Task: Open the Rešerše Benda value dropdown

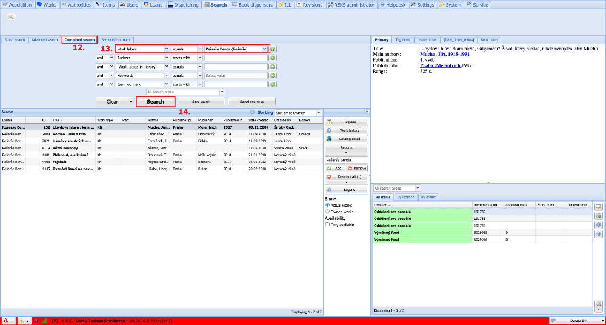Action: coord(264,49)
